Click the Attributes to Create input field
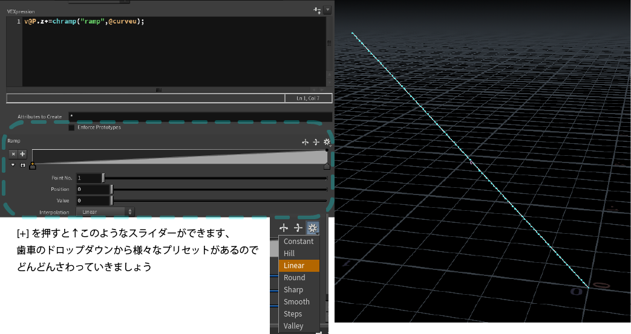Viewport: 631px width, 334px height. click(200, 117)
